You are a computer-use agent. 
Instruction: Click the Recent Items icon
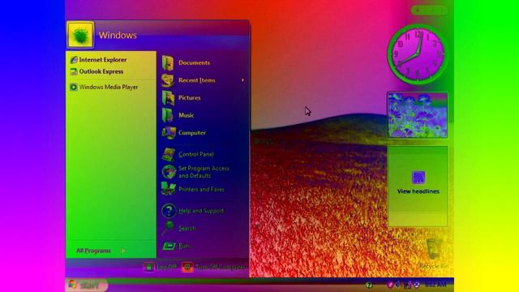pyautogui.click(x=168, y=80)
